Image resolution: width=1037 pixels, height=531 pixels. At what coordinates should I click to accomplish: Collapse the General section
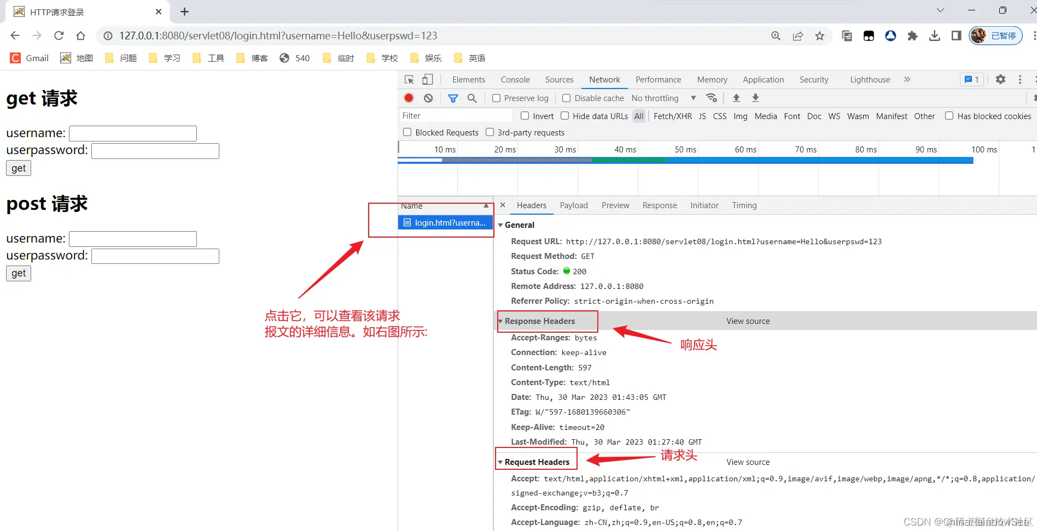coord(500,225)
